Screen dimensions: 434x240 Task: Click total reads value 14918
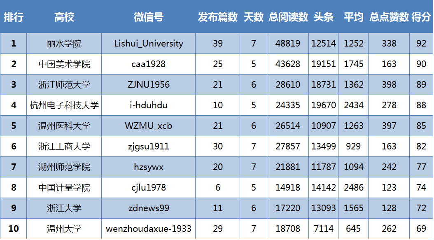pyautogui.click(x=288, y=187)
